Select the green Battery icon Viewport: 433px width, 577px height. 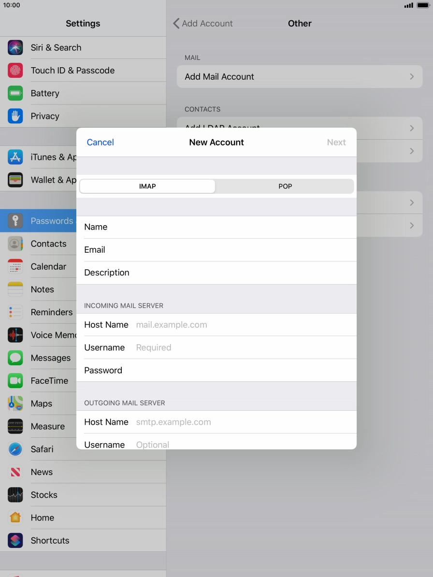coord(15,93)
